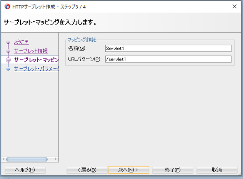Click the URLパターン field containing /servlet1
Screen dimensions: 243x179
point(168,59)
